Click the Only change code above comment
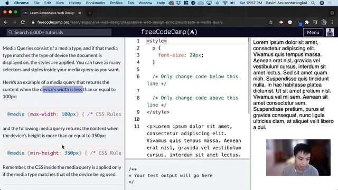 click(192, 101)
